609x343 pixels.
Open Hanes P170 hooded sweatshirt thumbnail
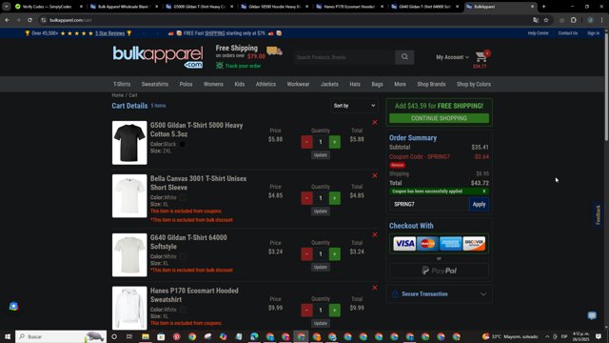coord(129,309)
